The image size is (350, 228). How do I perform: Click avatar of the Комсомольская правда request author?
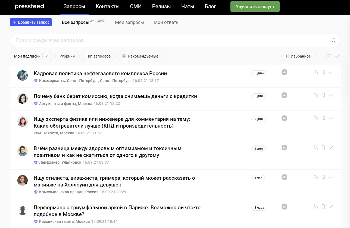point(23,180)
